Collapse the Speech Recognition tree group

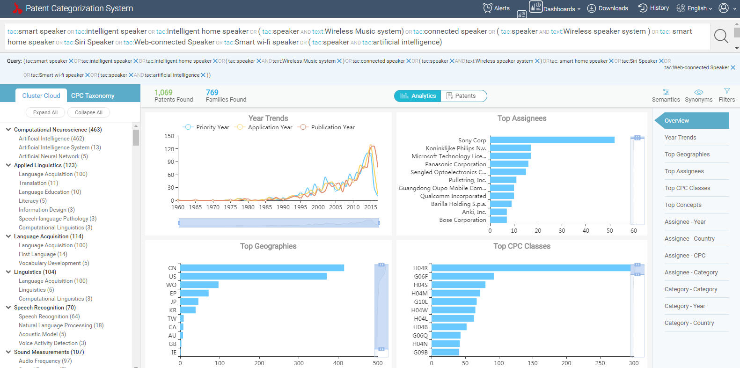8,308
